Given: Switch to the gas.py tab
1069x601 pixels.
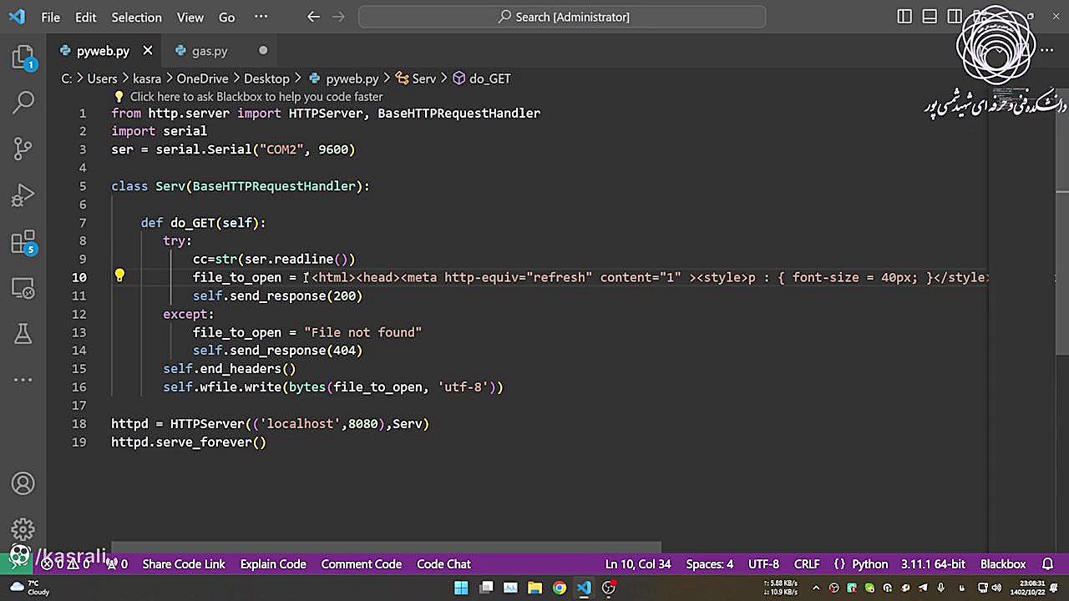Looking at the screenshot, I should point(209,51).
